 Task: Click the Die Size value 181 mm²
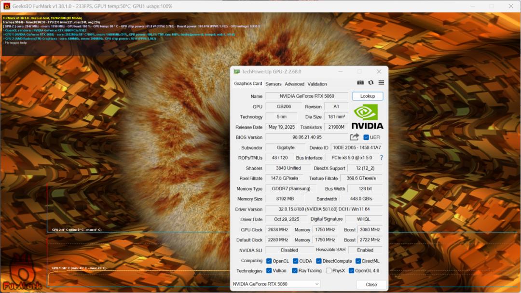(x=336, y=117)
